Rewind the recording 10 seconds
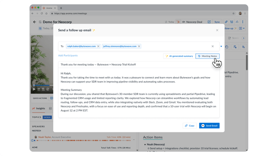This screenshot has width=278, height=156. tap(39, 89)
